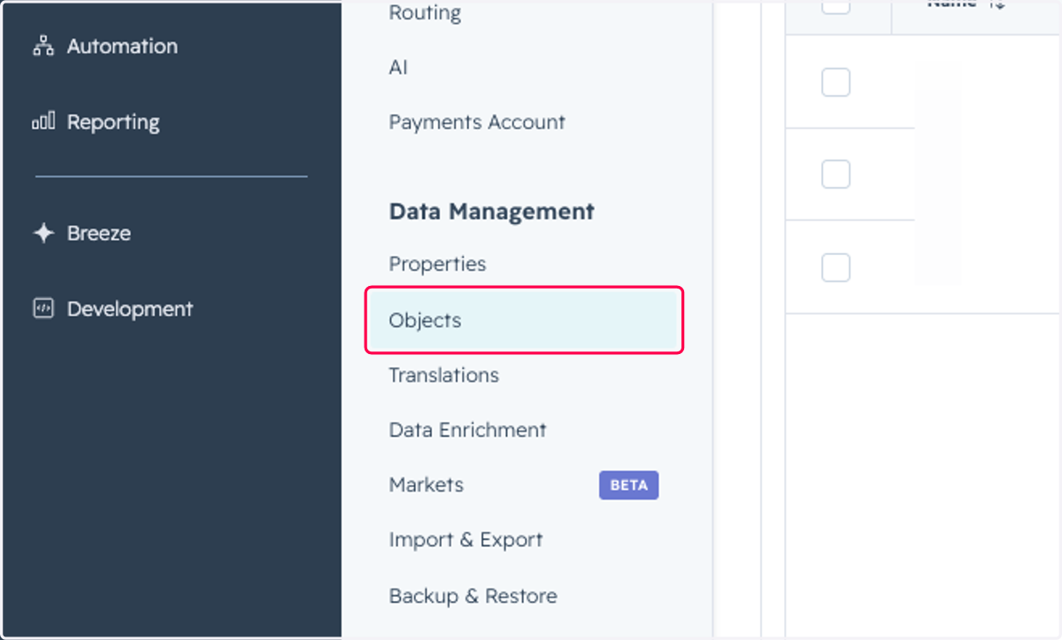
Task: Open the Markets settings entry
Action: (426, 485)
